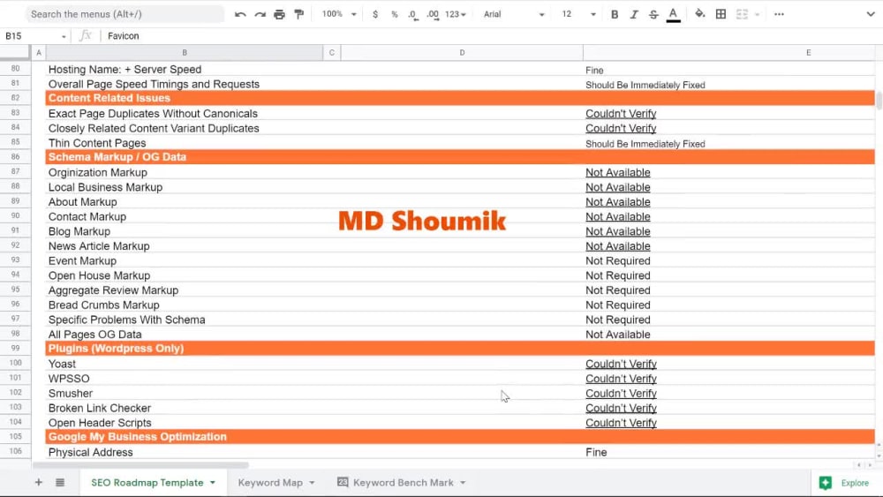This screenshot has width=883, height=497.
Task: Open SEO Roadmap Template tab dropdown arrow
Action: coord(213,483)
